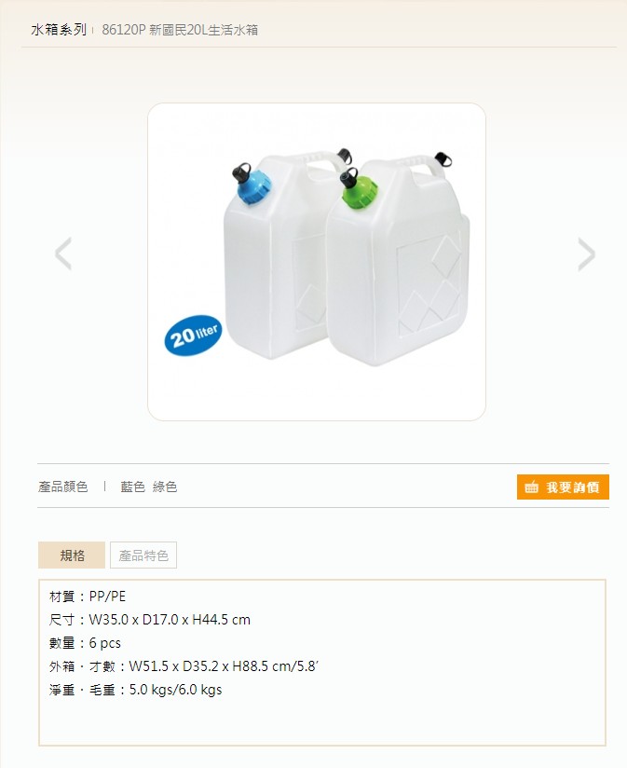Screen dimensions: 627x768
Task: Click the basket icon on the inquiry button
Action: click(532, 487)
